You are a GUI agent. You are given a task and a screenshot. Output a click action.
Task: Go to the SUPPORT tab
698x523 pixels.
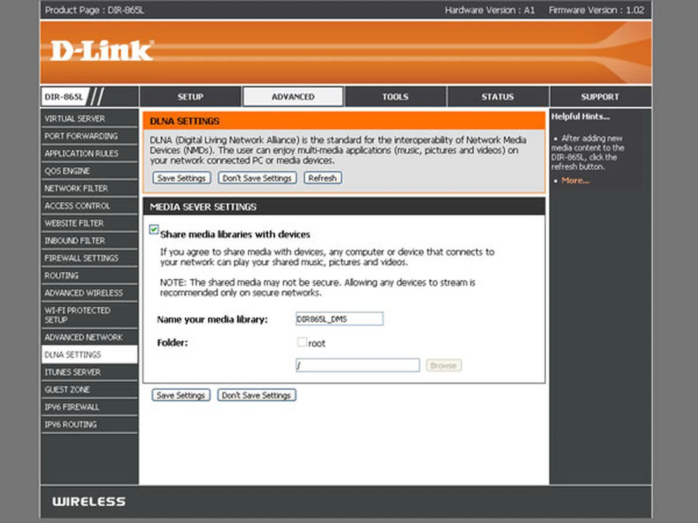(600, 97)
